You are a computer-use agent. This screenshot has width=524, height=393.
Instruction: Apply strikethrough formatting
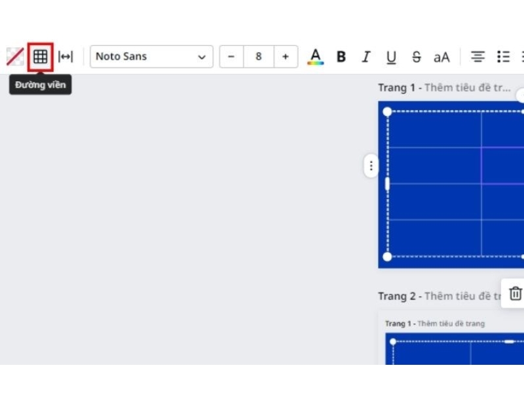coord(417,56)
